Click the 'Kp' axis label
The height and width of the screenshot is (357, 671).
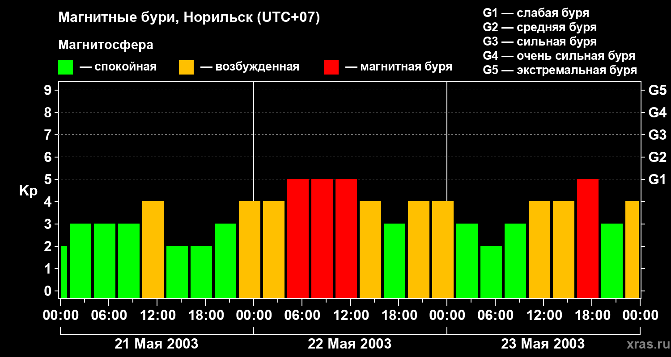(x=28, y=191)
